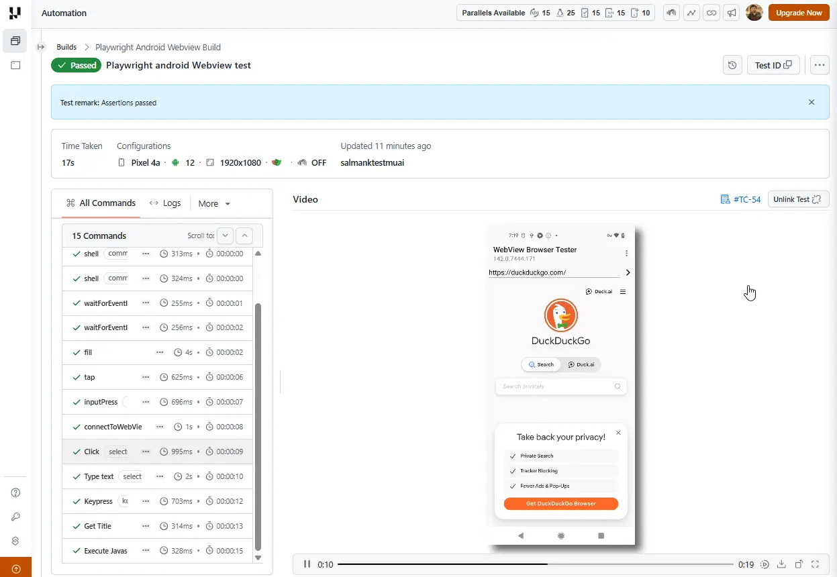
Task: Open ellipsis menu on the Get Title row
Action: pos(146,526)
